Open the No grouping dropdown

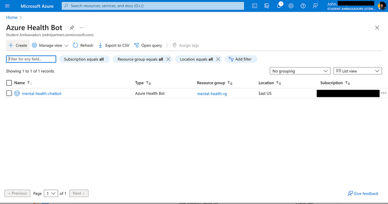pyautogui.click(x=300, y=71)
